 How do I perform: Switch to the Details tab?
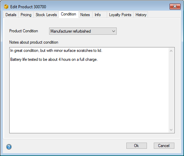11,15
